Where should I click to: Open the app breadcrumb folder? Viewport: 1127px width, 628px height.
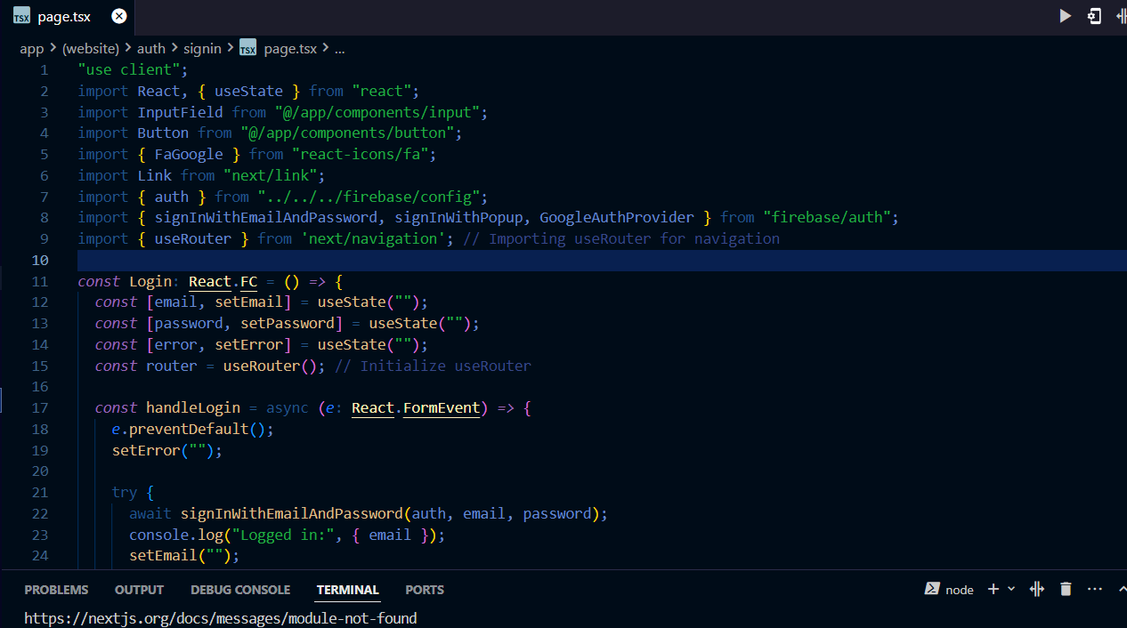pos(32,49)
